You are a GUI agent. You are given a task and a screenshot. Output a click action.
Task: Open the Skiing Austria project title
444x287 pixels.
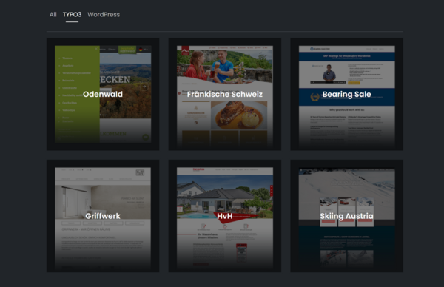pos(346,216)
